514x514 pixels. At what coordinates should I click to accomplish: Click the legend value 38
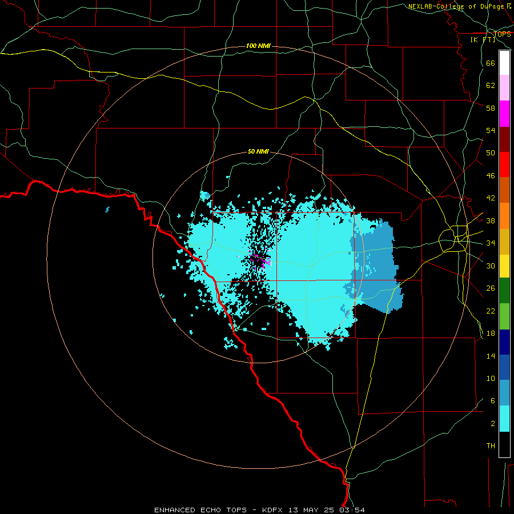click(491, 220)
